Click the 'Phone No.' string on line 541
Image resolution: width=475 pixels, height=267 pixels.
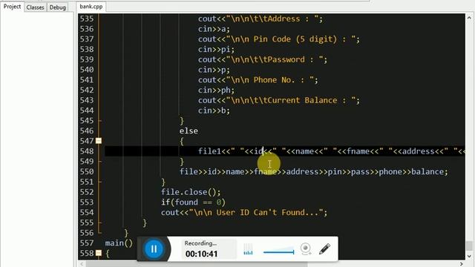click(x=270, y=80)
